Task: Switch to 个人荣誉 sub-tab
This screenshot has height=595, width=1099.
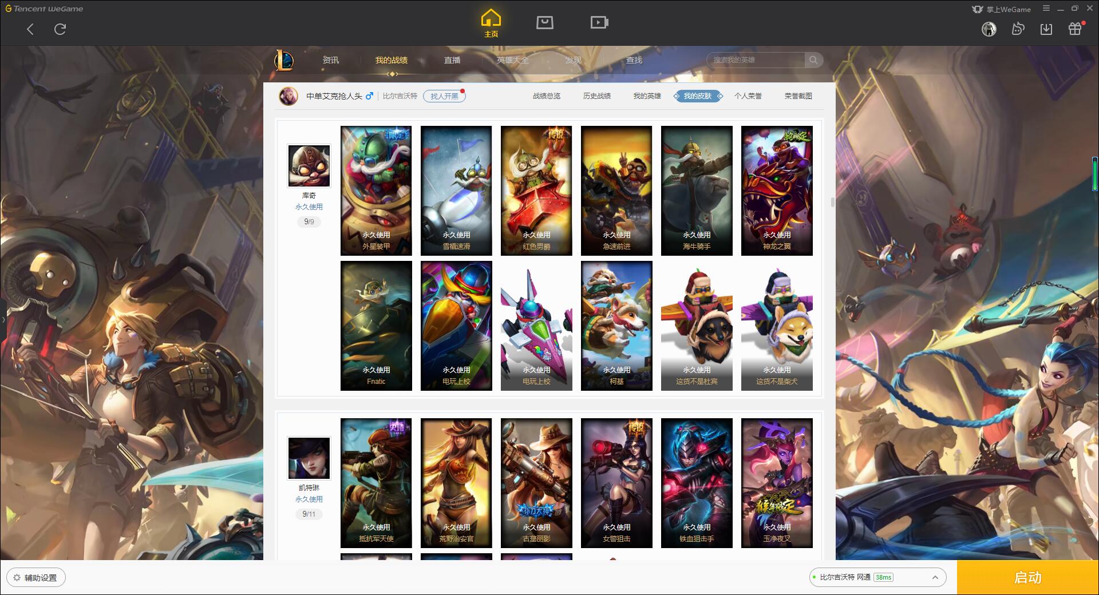Action: pos(748,96)
